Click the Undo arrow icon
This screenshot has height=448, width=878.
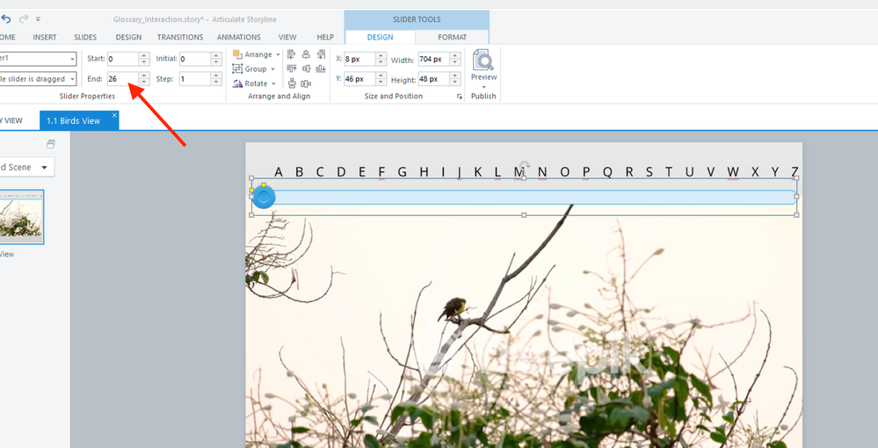point(6,19)
